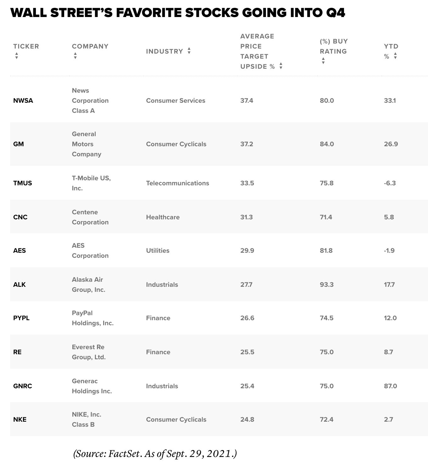
Task: Sort table by Ticker arrows icon
Action: pyautogui.click(x=17, y=56)
